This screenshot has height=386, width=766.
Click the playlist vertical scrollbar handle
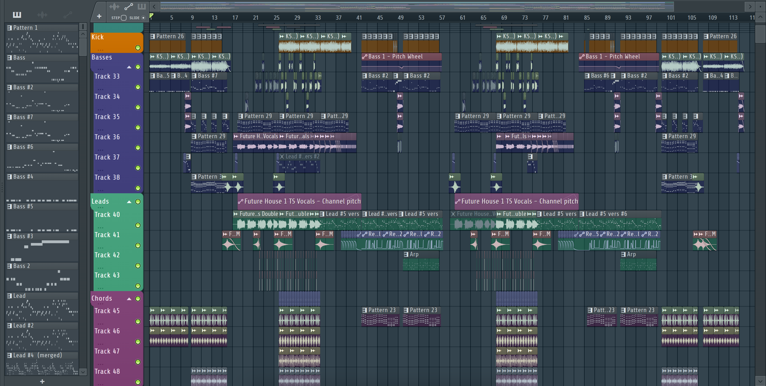pyautogui.click(x=760, y=34)
